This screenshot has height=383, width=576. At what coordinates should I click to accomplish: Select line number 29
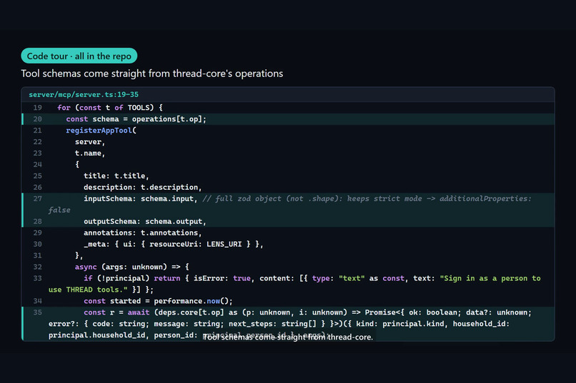coord(37,233)
